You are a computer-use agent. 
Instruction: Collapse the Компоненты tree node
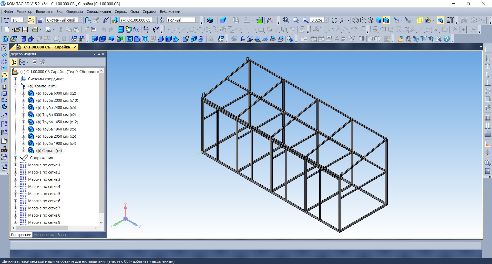[x=16, y=86]
